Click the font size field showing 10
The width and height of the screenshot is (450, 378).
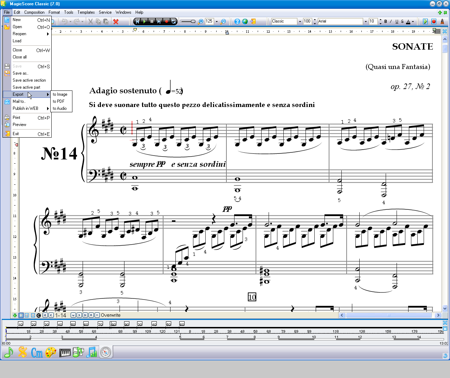pos(373,21)
